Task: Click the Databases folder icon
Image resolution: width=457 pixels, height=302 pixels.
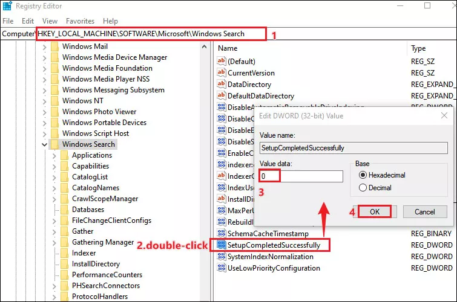Action: coord(65,210)
